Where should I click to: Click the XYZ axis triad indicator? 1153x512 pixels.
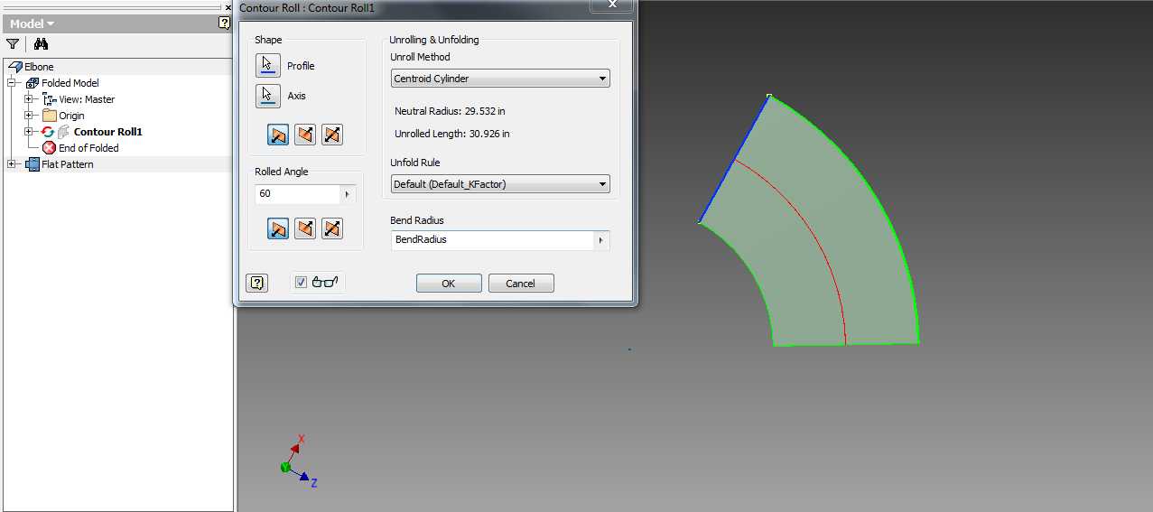(297, 462)
